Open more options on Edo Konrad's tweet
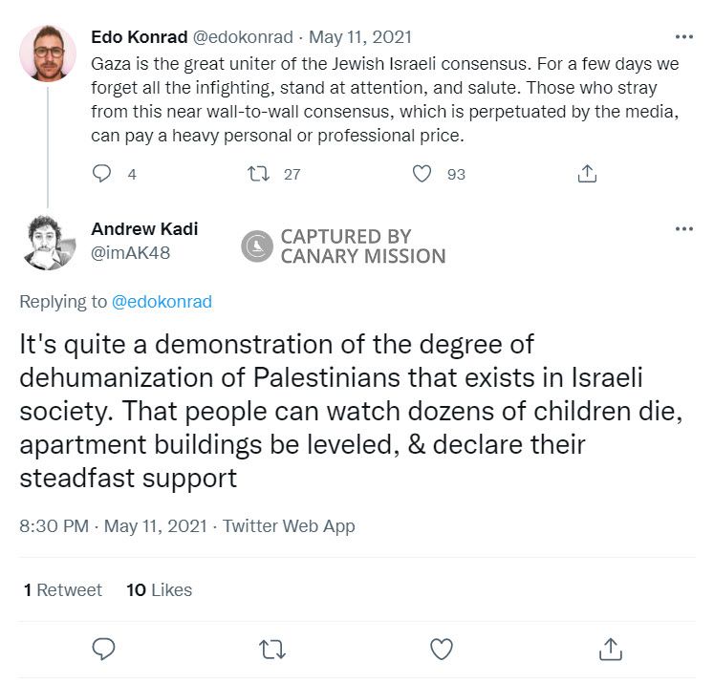 click(x=683, y=37)
